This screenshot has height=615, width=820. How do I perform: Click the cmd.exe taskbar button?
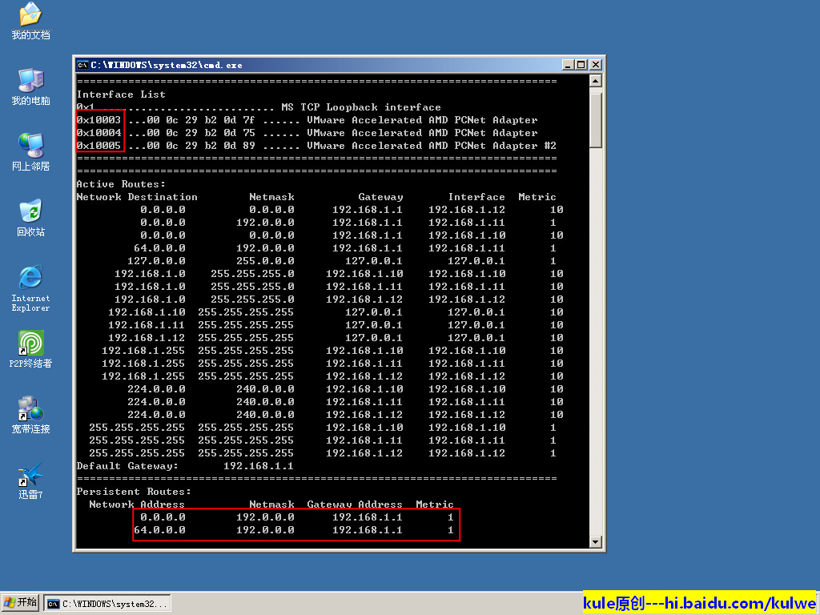click(x=108, y=603)
